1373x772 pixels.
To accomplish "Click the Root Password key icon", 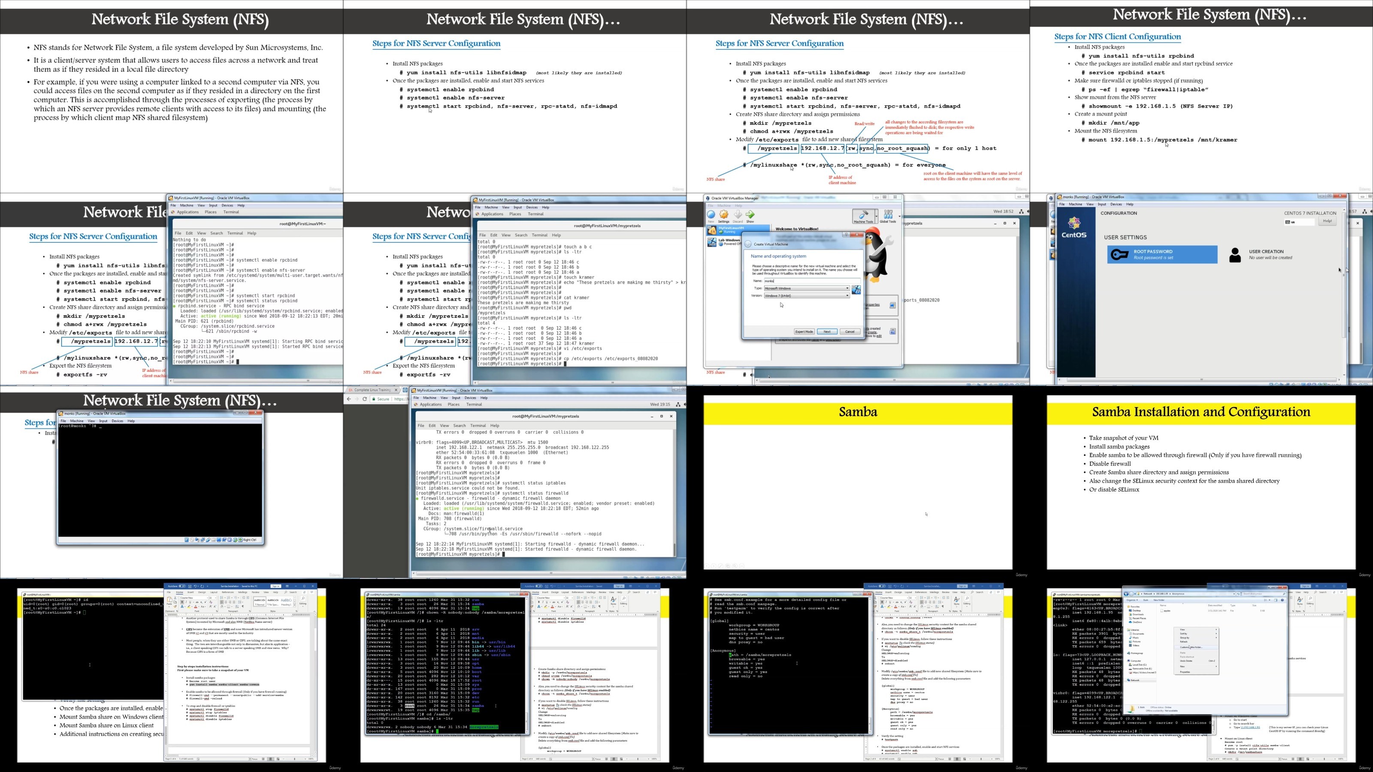I will click(1119, 255).
